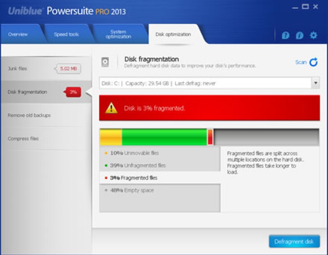
Task: Select Disk fragmentation in the sidebar
Action: (x=46, y=92)
